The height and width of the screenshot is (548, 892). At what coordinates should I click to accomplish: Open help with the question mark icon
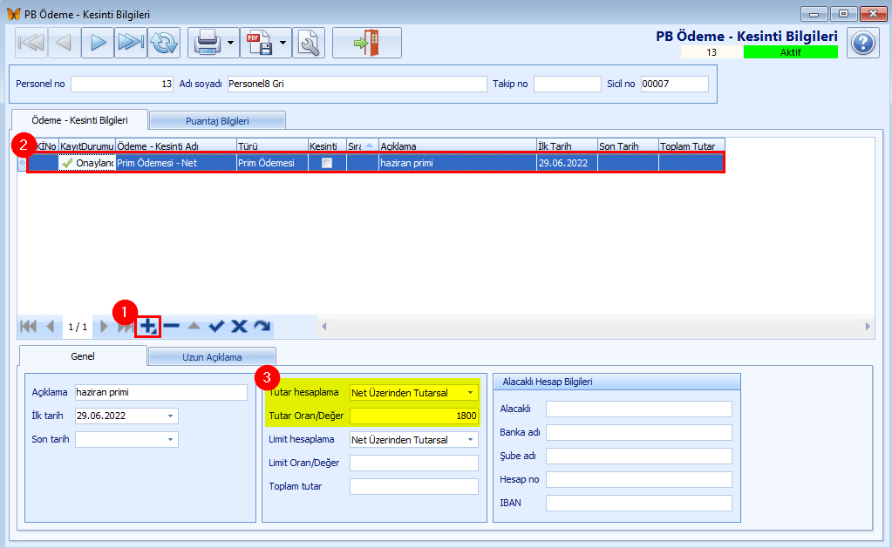click(x=863, y=44)
